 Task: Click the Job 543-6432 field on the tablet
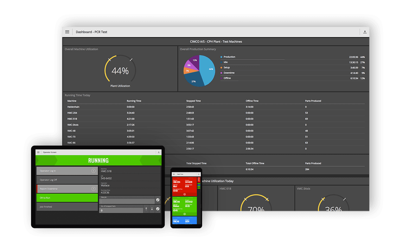click(130, 177)
